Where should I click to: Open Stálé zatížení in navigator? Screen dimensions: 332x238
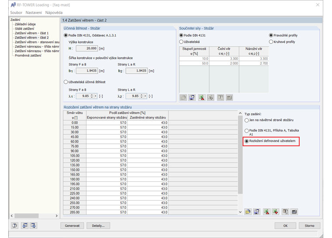(x=24, y=28)
